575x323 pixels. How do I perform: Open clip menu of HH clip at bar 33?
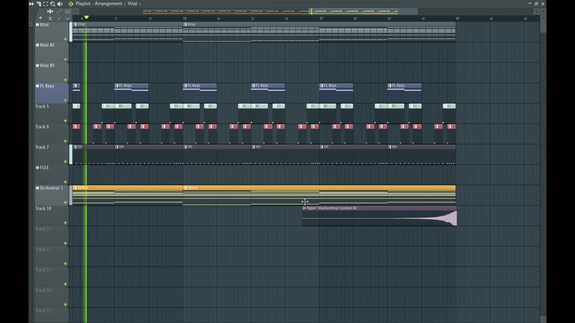185,147
